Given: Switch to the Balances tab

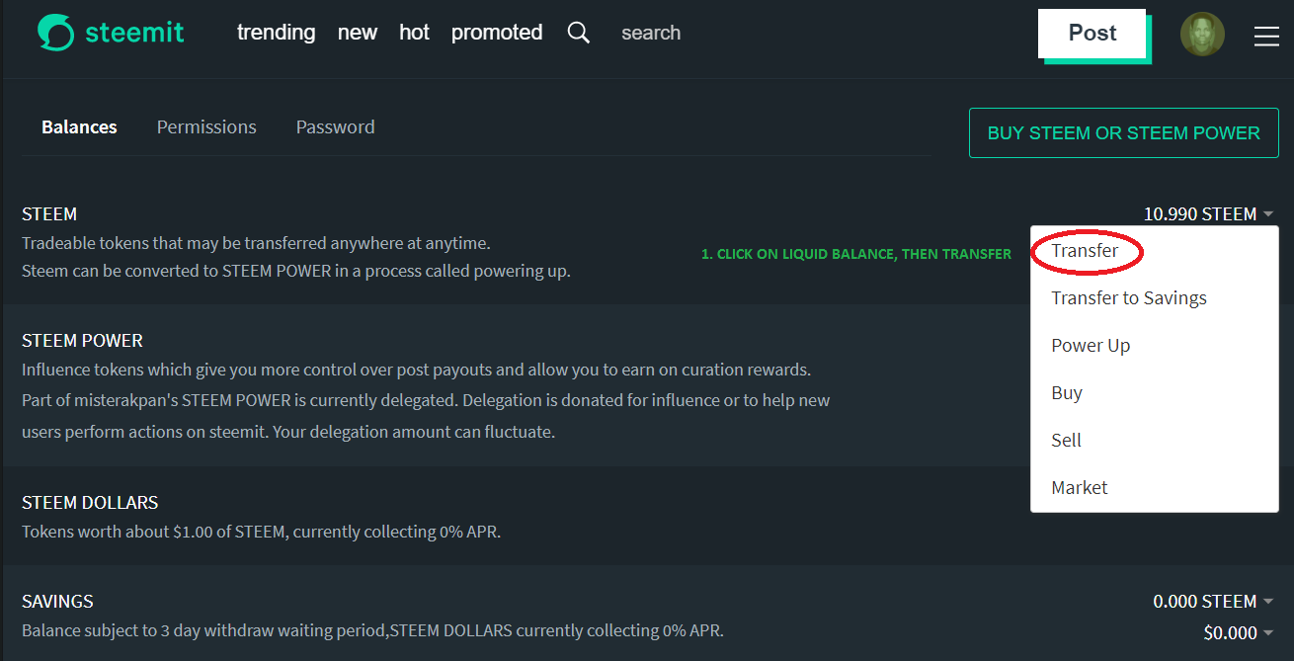Looking at the screenshot, I should (79, 126).
